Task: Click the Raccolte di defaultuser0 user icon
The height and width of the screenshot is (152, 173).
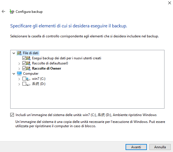Action: (x=29, y=63)
